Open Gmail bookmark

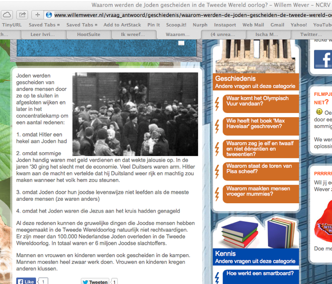277,25
